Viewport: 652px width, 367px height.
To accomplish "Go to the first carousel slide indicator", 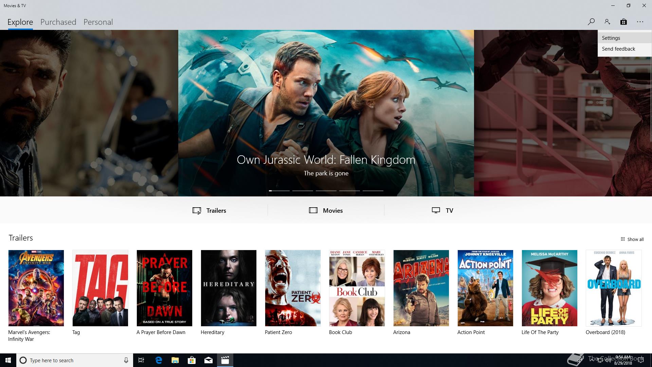I will [x=279, y=191].
